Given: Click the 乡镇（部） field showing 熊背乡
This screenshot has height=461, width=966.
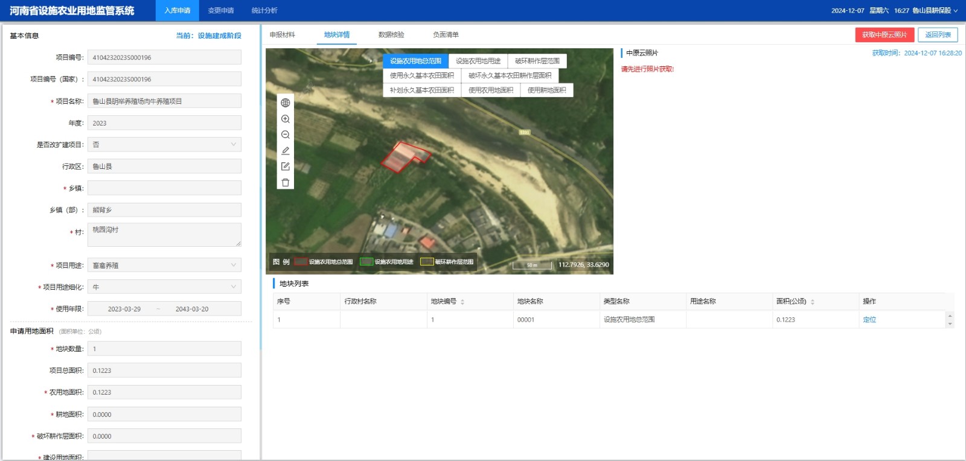Looking at the screenshot, I should tap(164, 210).
